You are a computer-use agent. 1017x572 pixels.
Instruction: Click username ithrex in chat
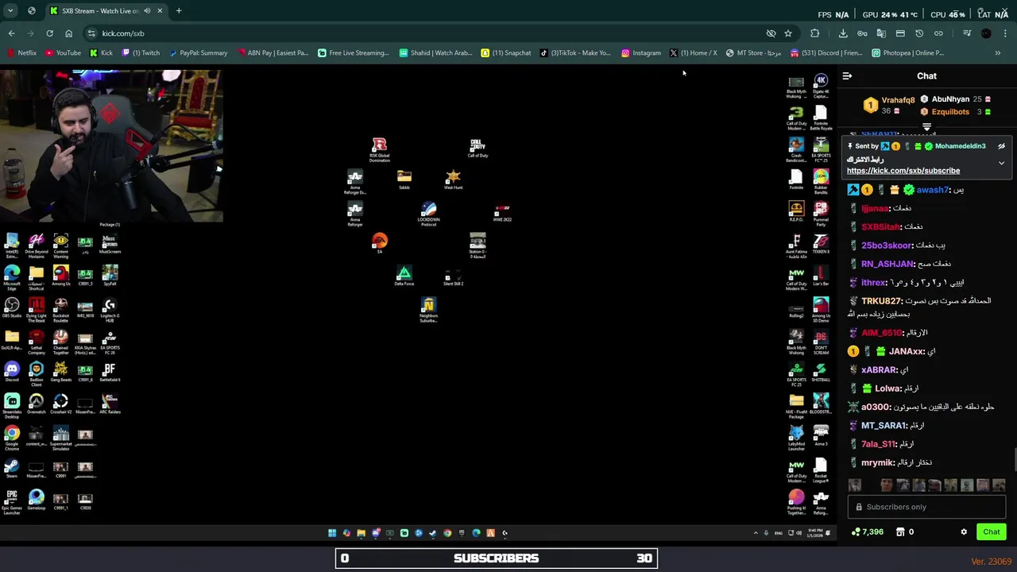pyautogui.click(x=873, y=283)
